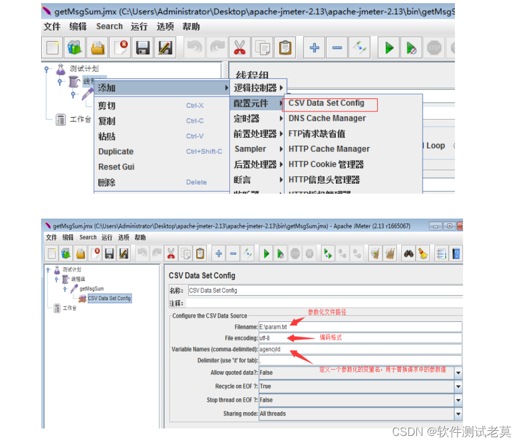Click the File encoding field
Image resolution: width=521 pixels, height=444 pixels.
coord(360,338)
